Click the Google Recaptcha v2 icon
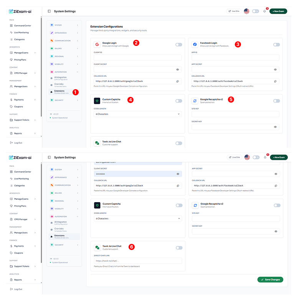297x304 pixels. [x=195, y=101]
